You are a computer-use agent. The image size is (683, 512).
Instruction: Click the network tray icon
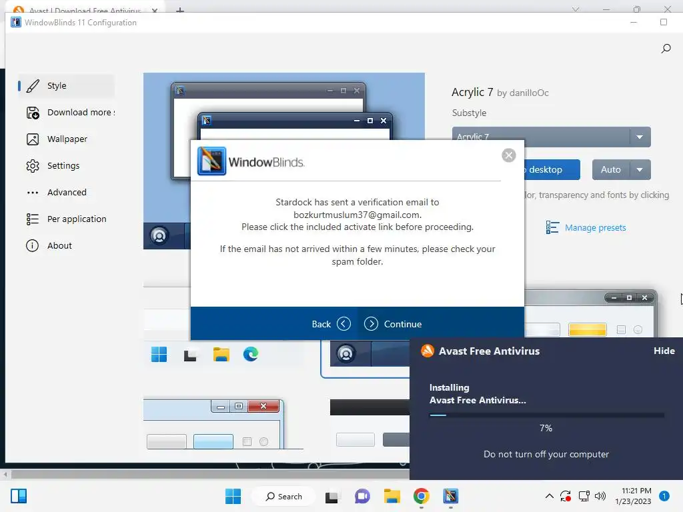584,496
